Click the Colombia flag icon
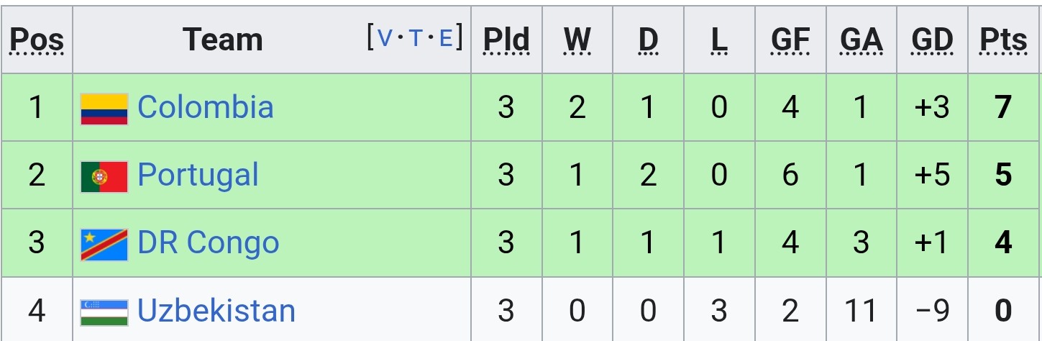1042x341 pixels. (104, 109)
